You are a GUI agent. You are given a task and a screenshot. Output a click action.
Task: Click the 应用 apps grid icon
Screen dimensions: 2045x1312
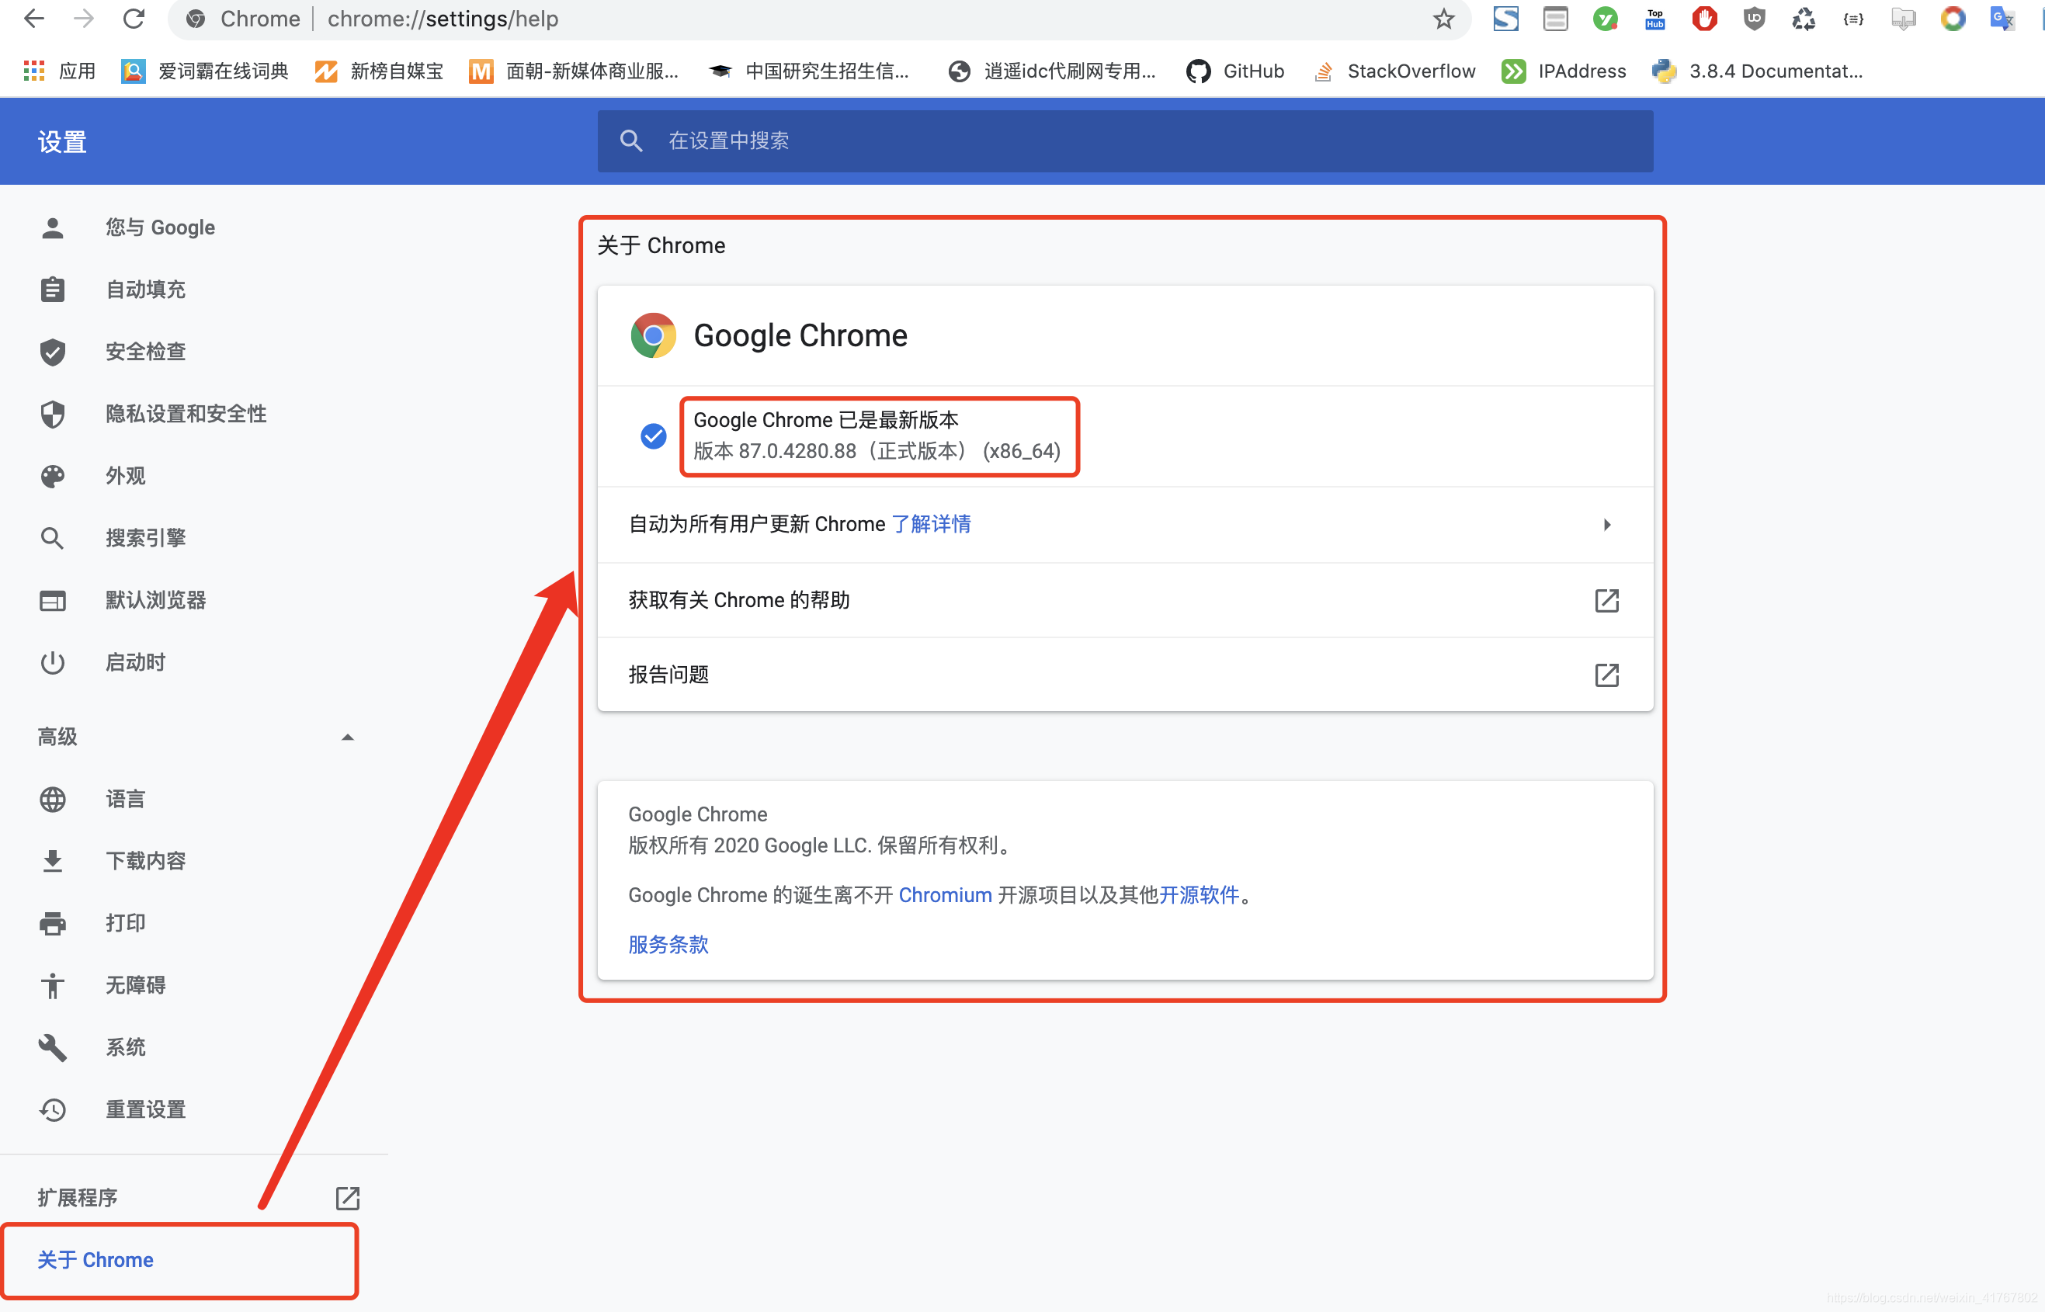tap(34, 71)
